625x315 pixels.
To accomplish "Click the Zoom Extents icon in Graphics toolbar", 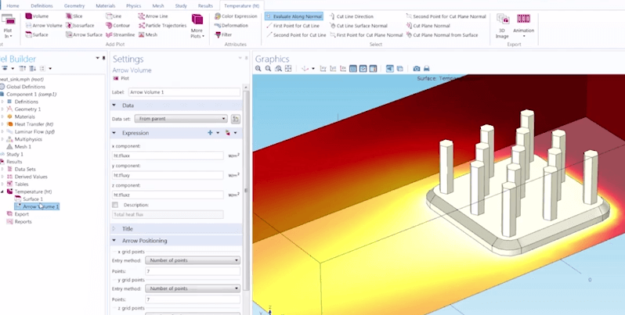I will point(288,69).
